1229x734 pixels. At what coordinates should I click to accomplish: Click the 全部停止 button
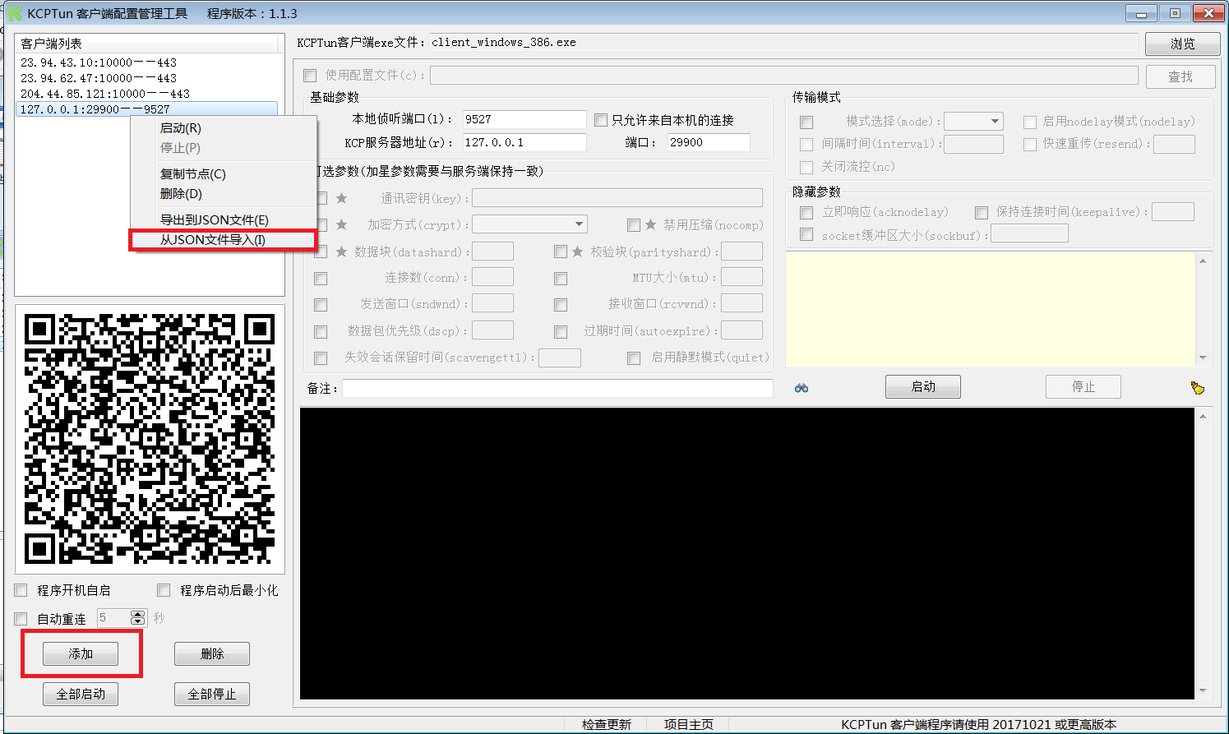[x=212, y=694]
